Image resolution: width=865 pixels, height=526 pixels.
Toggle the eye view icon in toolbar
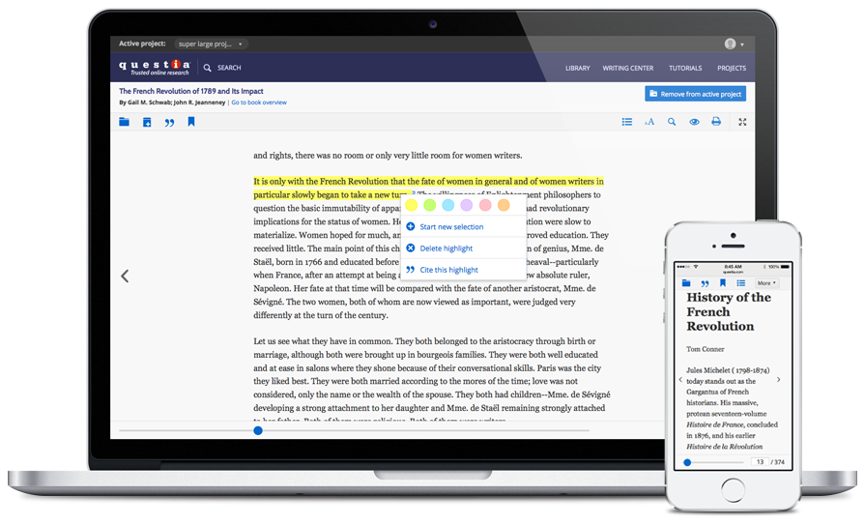[694, 122]
